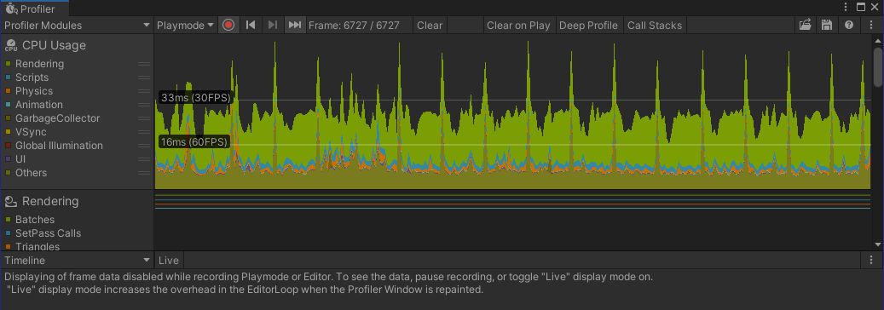Toggle the Scripts category color swatch
The height and width of the screenshot is (310, 884).
[x=8, y=77]
